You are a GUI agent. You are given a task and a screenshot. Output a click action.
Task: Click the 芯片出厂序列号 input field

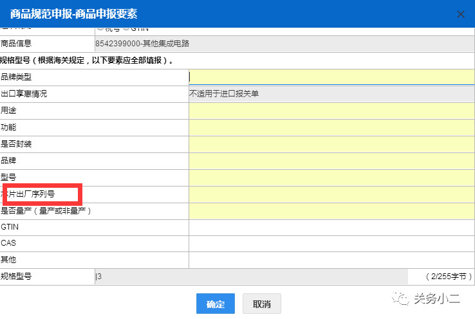331,194
